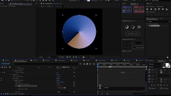The image size is (171, 96).
Task: Clear the Effects & Presets search with X
Action: pos(169,22)
